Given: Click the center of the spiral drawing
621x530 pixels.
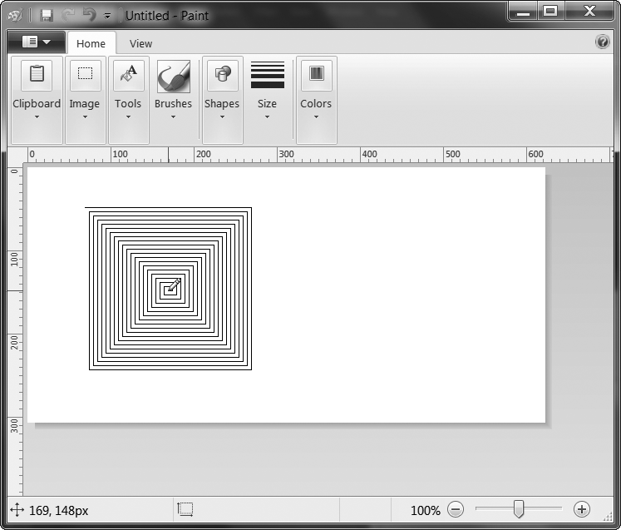Looking at the screenshot, I should pos(170,290).
